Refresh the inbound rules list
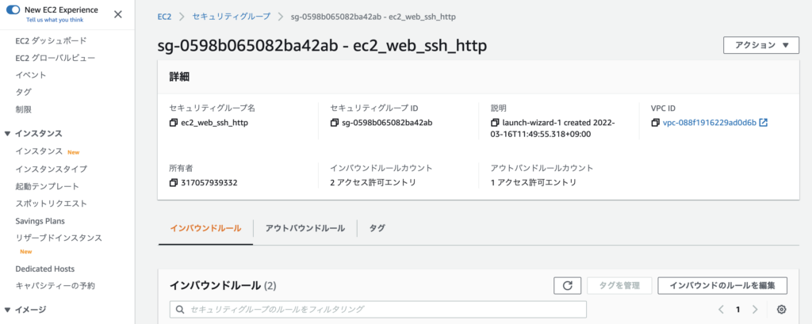The height and width of the screenshot is (324, 812). (x=568, y=286)
